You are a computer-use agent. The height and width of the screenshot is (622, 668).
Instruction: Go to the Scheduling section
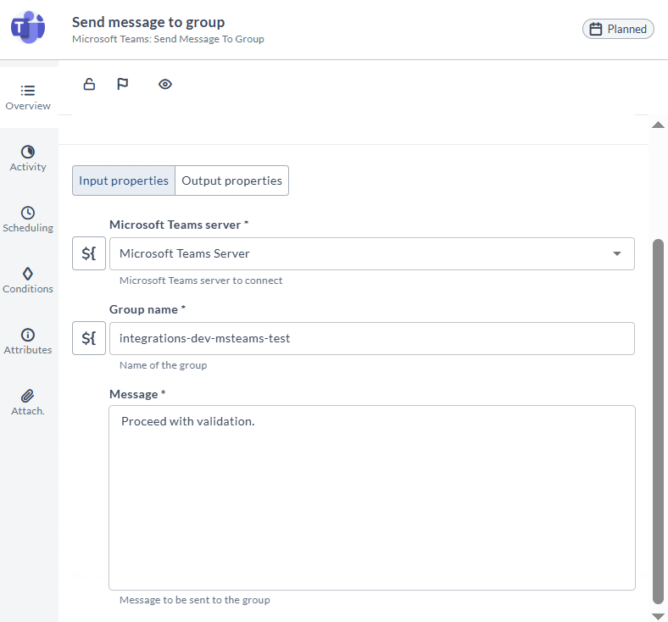[x=28, y=219]
